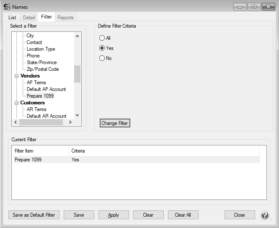This screenshot has width=279, height=228.
Task: Choose Prepare 1099 in filter tree
Action: click(40, 96)
